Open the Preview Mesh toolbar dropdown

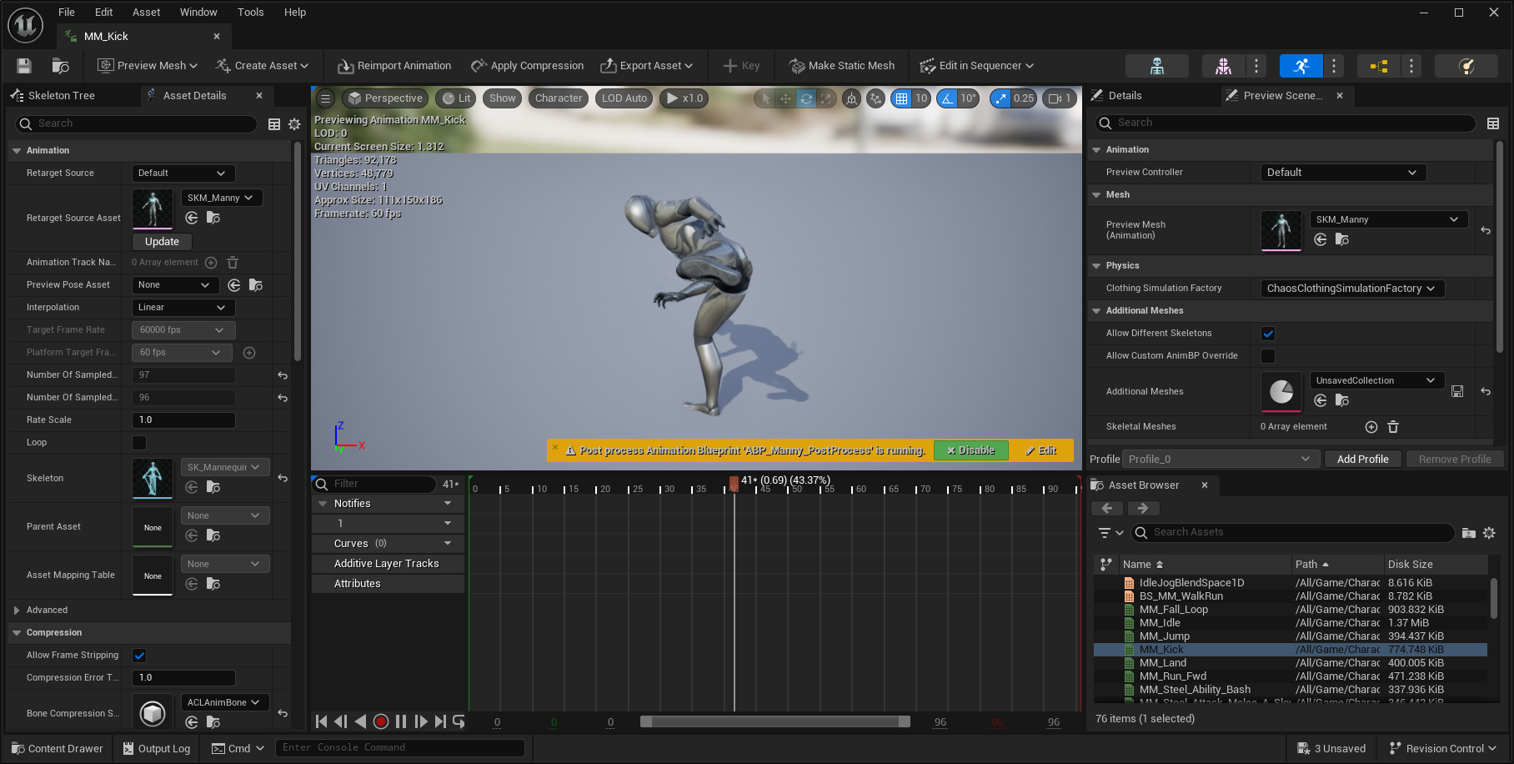point(148,66)
